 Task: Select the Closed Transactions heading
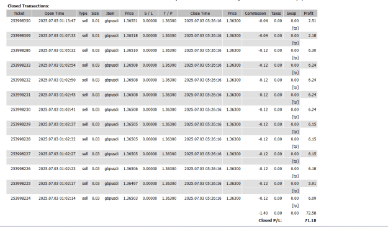(x=28, y=6)
